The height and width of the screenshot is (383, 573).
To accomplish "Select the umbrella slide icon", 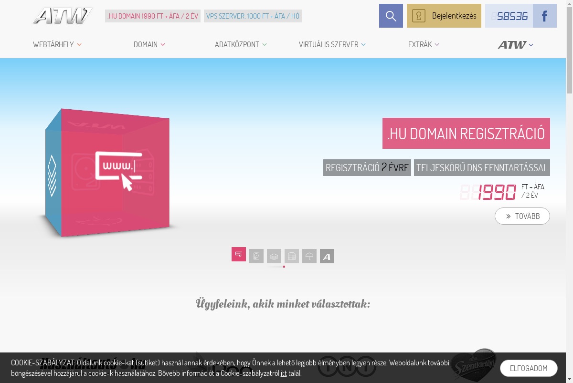I will (309, 256).
